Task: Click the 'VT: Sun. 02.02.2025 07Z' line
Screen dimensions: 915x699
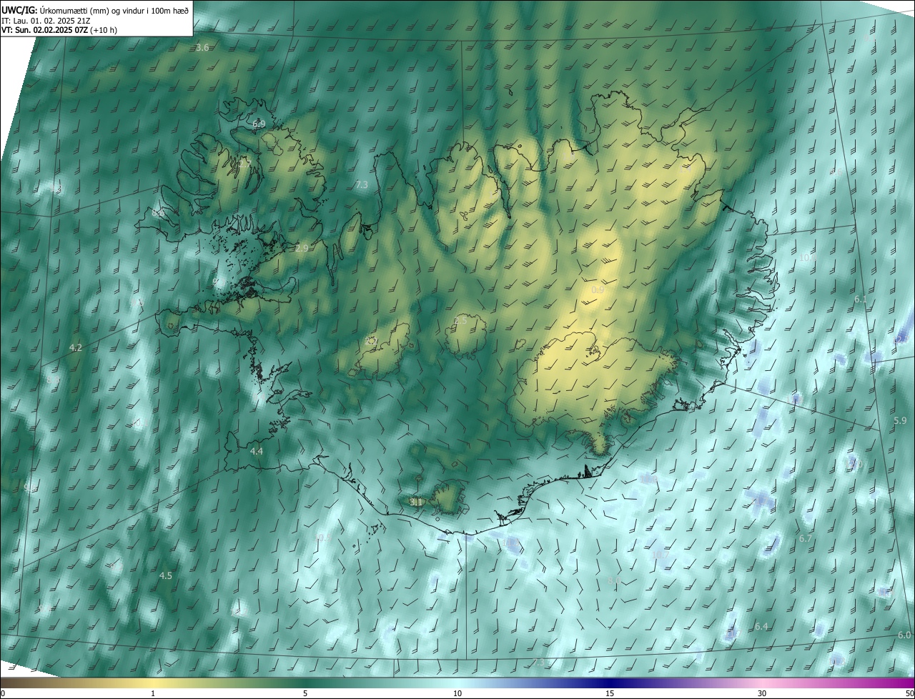Action: tap(59, 31)
